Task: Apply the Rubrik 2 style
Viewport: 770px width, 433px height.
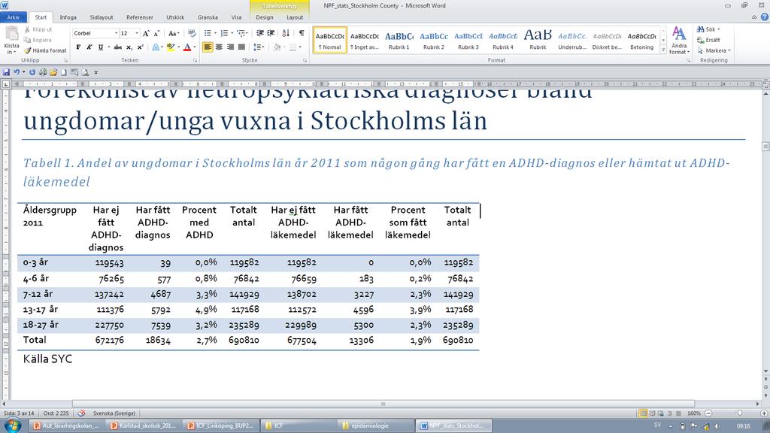Action: coord(434,40)
